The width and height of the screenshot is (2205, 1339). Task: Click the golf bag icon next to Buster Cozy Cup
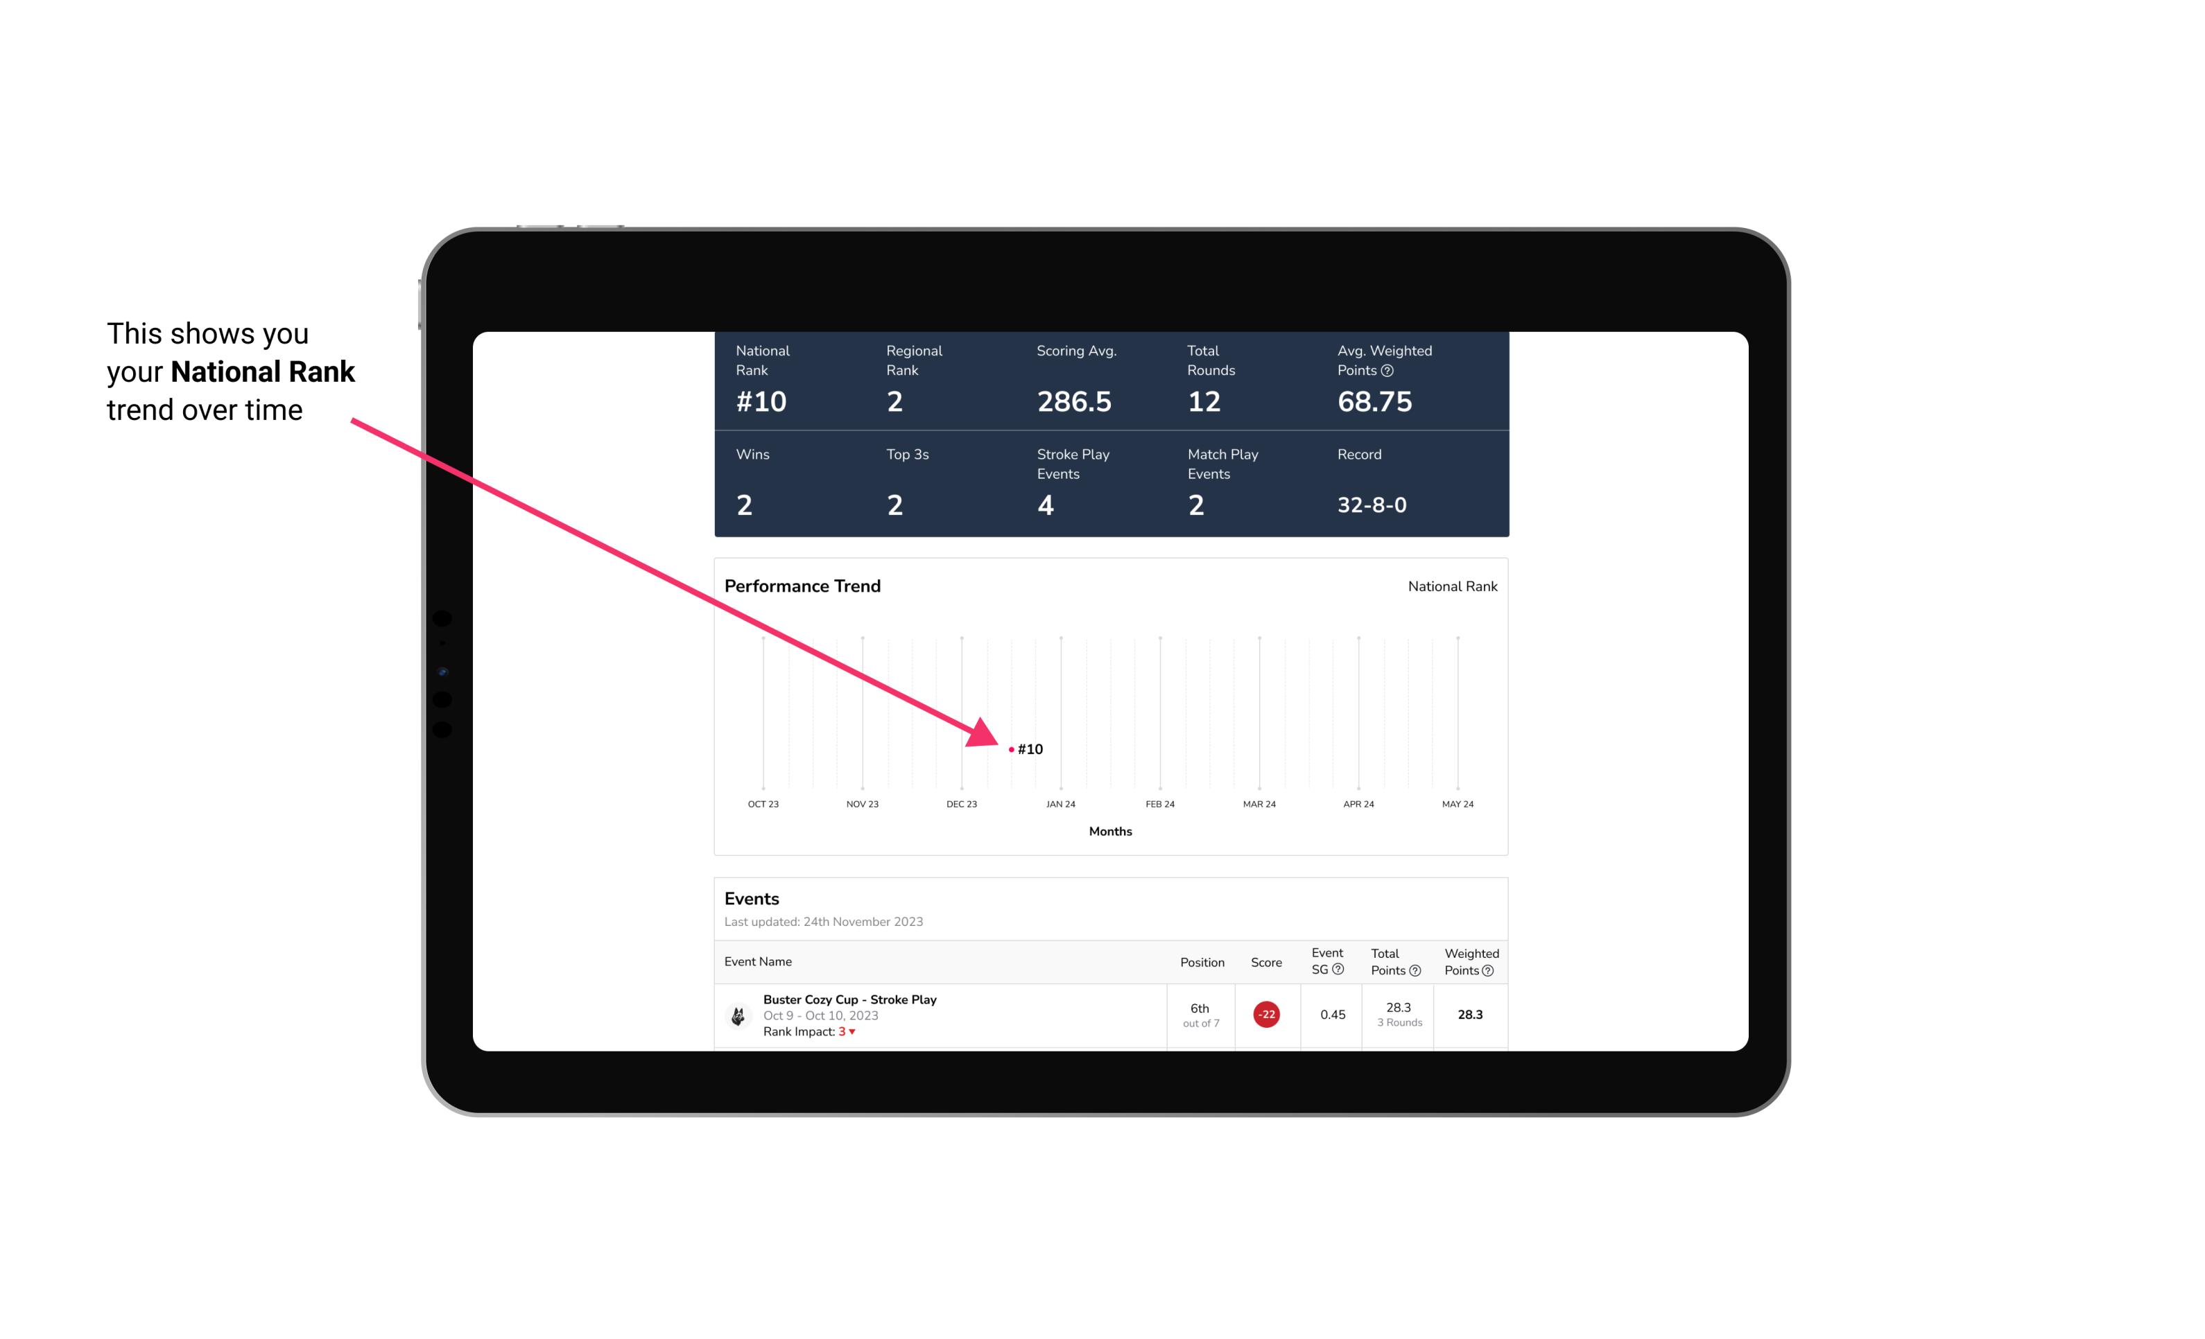click(x=737, y=1012)
